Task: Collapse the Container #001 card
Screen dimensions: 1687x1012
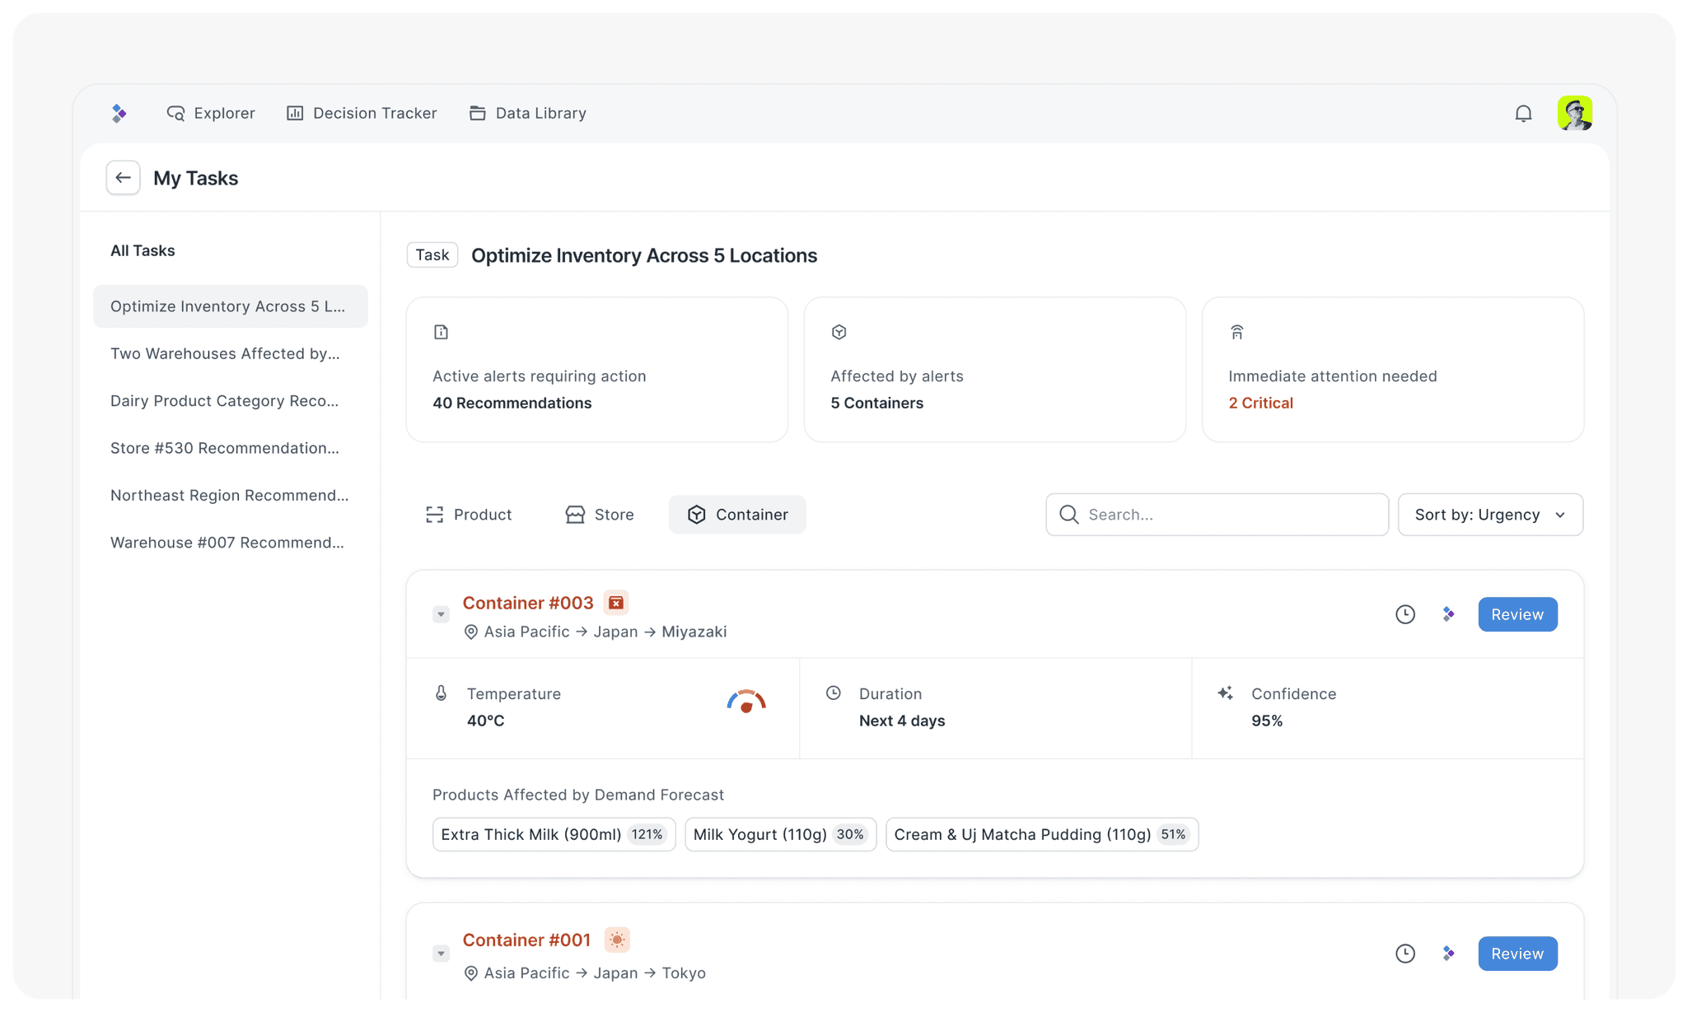Action: point(442,954)
